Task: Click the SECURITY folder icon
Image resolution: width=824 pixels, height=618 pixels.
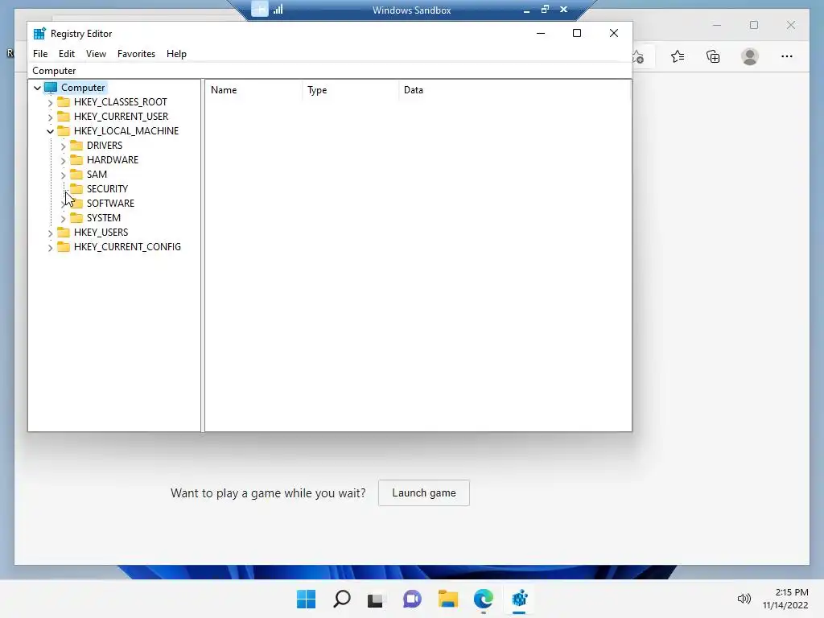Action: click(76, 188)
